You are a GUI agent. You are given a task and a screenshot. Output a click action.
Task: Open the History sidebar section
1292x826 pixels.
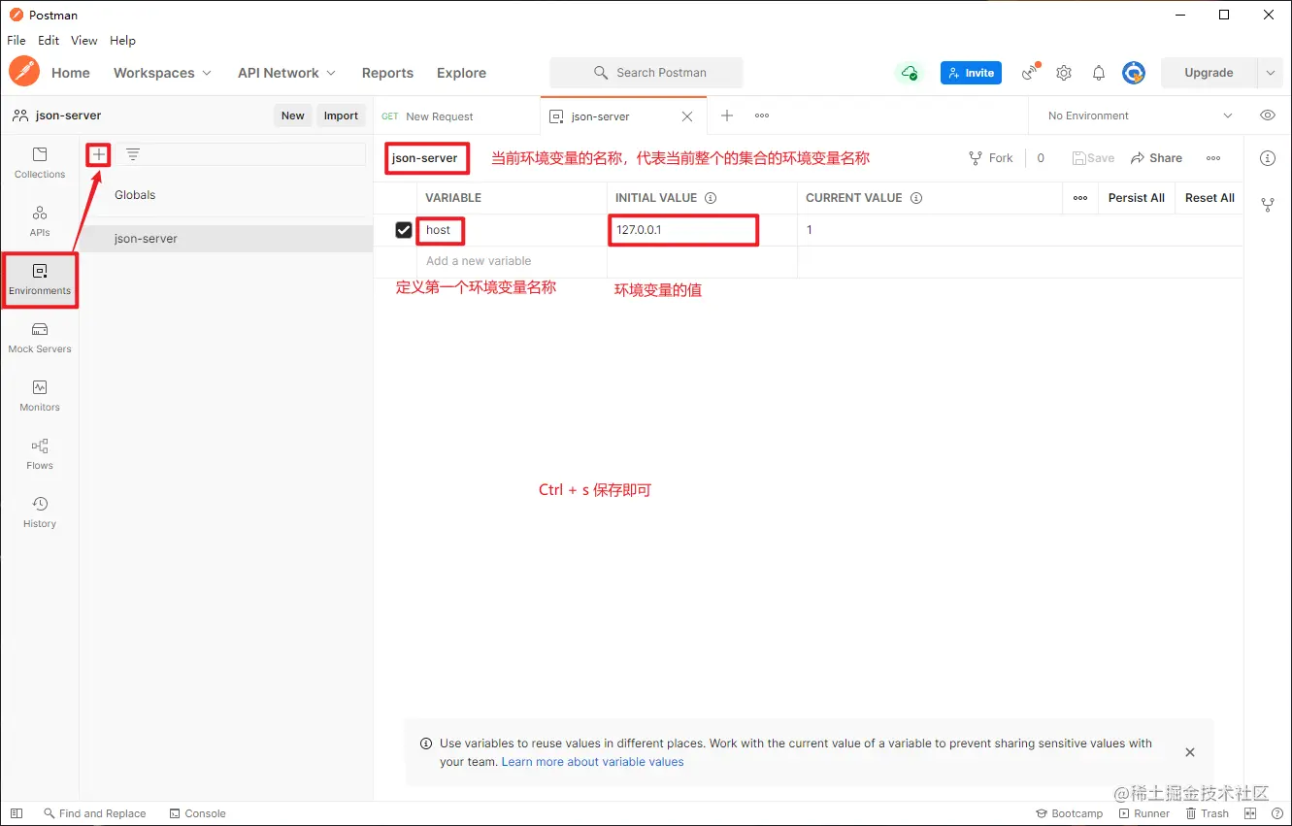(x=40, y=512)
